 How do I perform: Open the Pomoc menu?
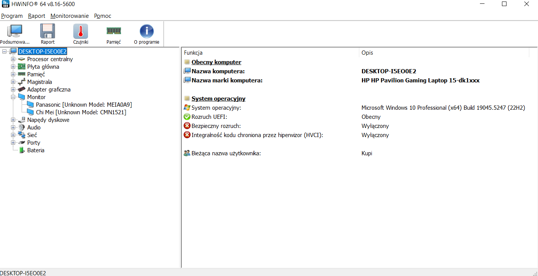click(103, 16)
